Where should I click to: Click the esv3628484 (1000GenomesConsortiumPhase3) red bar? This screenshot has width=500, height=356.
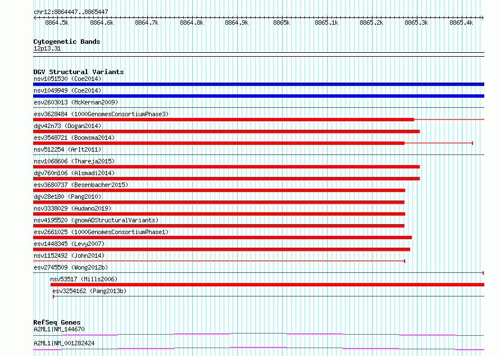coord(224,120)
